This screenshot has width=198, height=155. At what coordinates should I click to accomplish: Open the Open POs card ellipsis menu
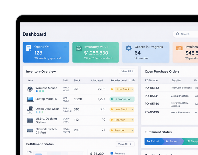(x=65, y=47)
